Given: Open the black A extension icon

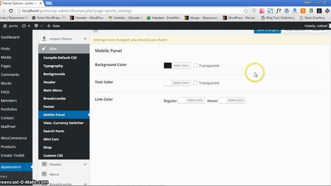Looking at the screenshot, I should point(319,11).
